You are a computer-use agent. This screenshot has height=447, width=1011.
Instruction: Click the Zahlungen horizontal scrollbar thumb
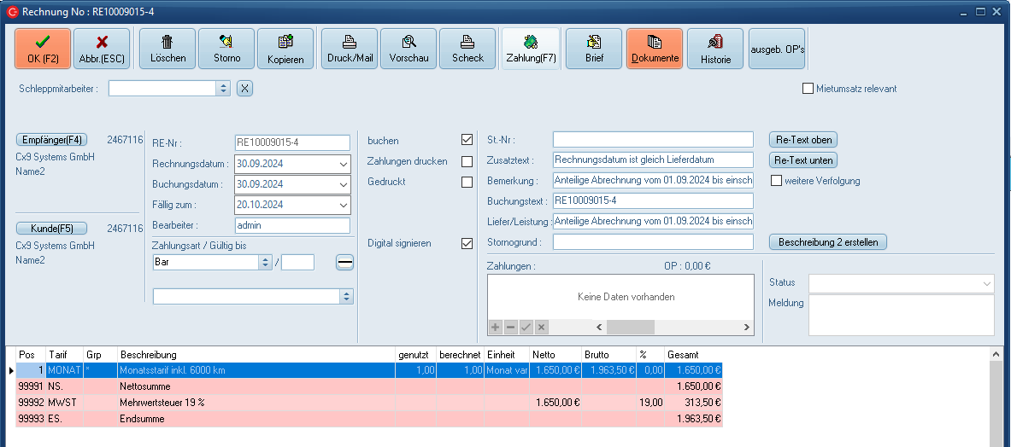631,328
